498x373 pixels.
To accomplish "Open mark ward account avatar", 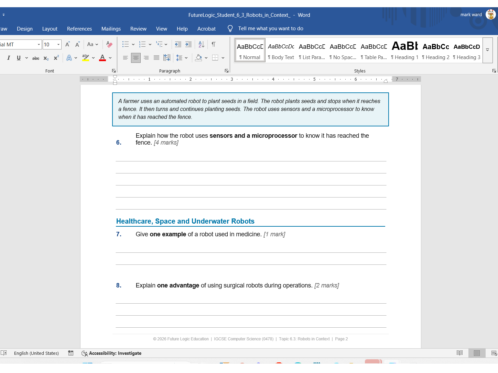I will pyautogui.click(x=491, y=14).
